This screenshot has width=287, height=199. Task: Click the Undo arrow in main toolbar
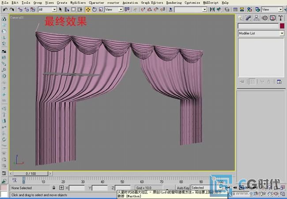5,9
